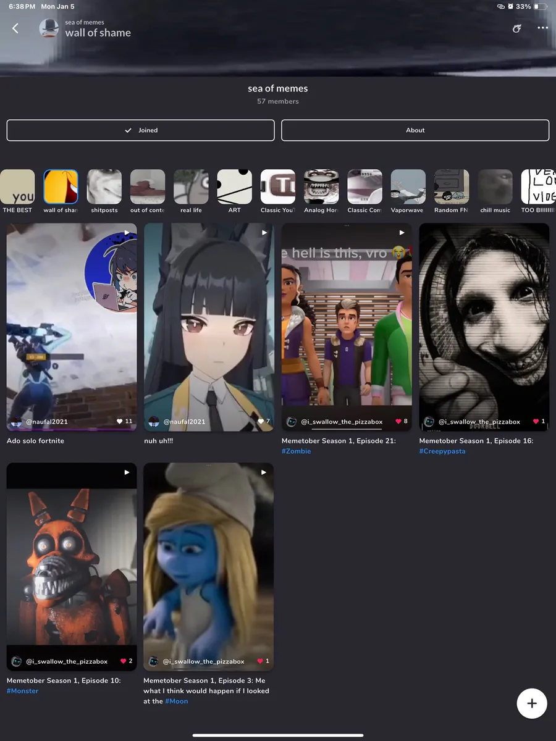Tap the wall of shame header title
Screen dimensions: 556x741
[98, 33]
